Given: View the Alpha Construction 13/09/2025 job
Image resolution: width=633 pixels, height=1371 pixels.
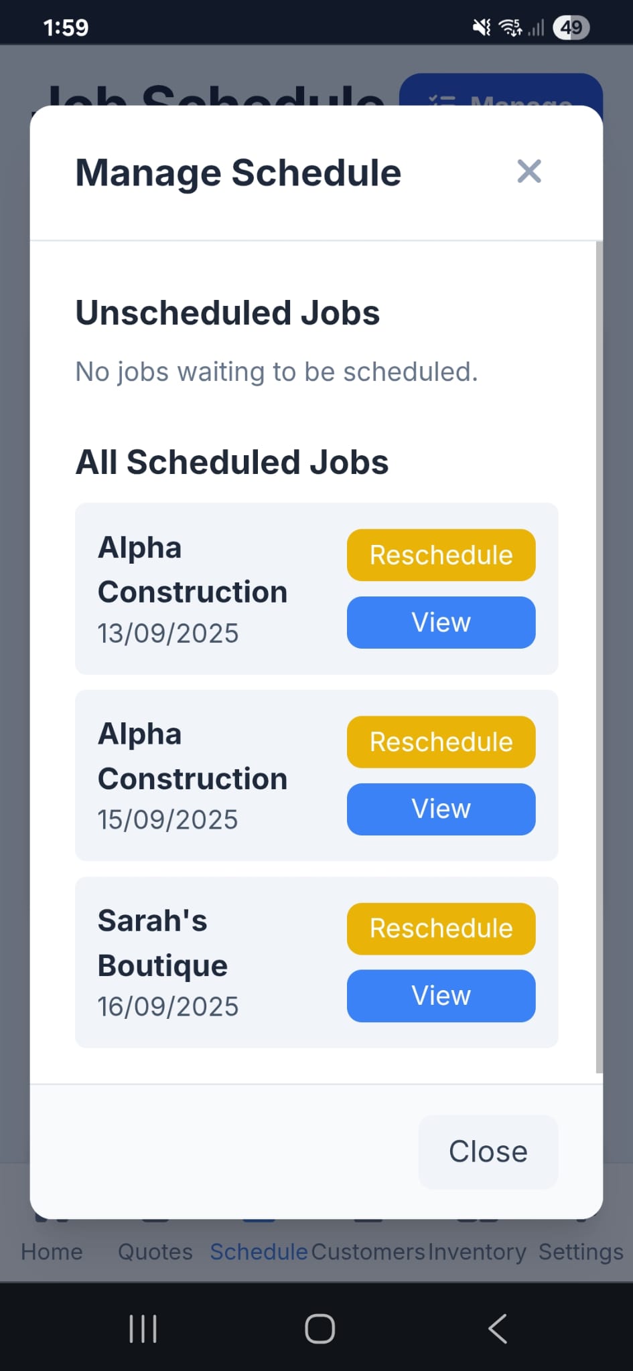Looking at the screenshot, I should pos(441,623).
